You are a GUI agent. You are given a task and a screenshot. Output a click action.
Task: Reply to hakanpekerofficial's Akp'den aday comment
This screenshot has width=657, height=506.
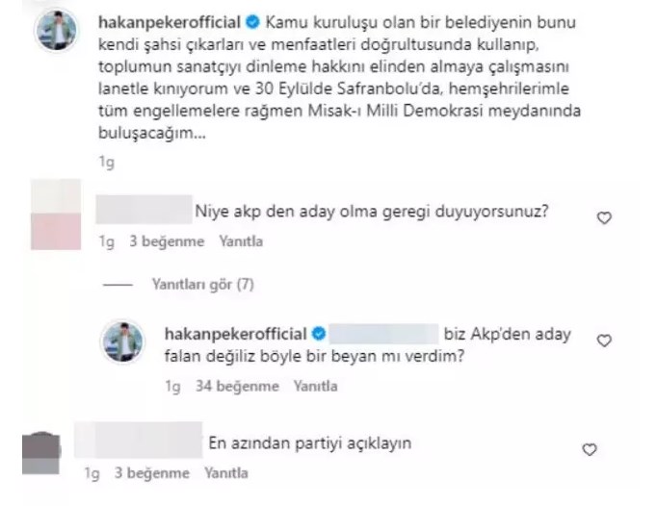click(x=315, y=386)
